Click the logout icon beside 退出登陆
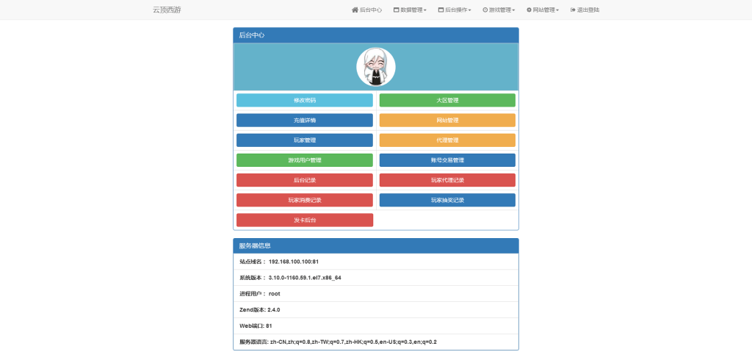 click(x=573, y=10)
